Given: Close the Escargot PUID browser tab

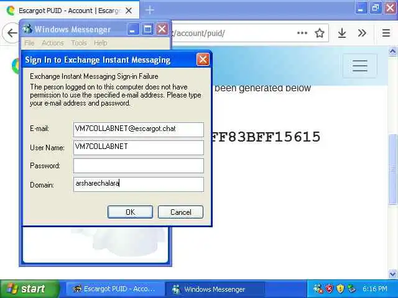Looking at the screenshot, I should pyautogui.click(x=129, y=11).
